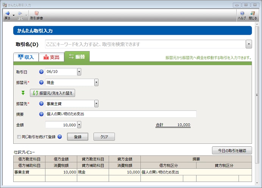Click help icon next to 振替先
This screenshot has height=188, width=262.
pos(41,103)
